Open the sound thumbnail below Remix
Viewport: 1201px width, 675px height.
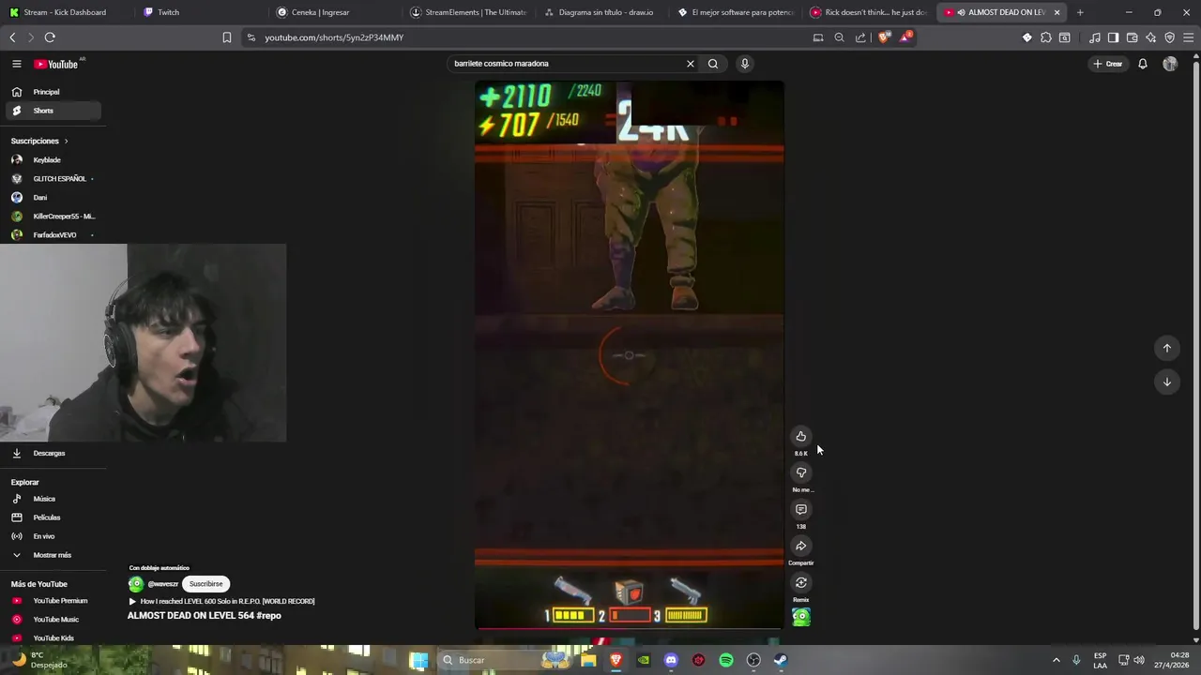coord(801,617)
